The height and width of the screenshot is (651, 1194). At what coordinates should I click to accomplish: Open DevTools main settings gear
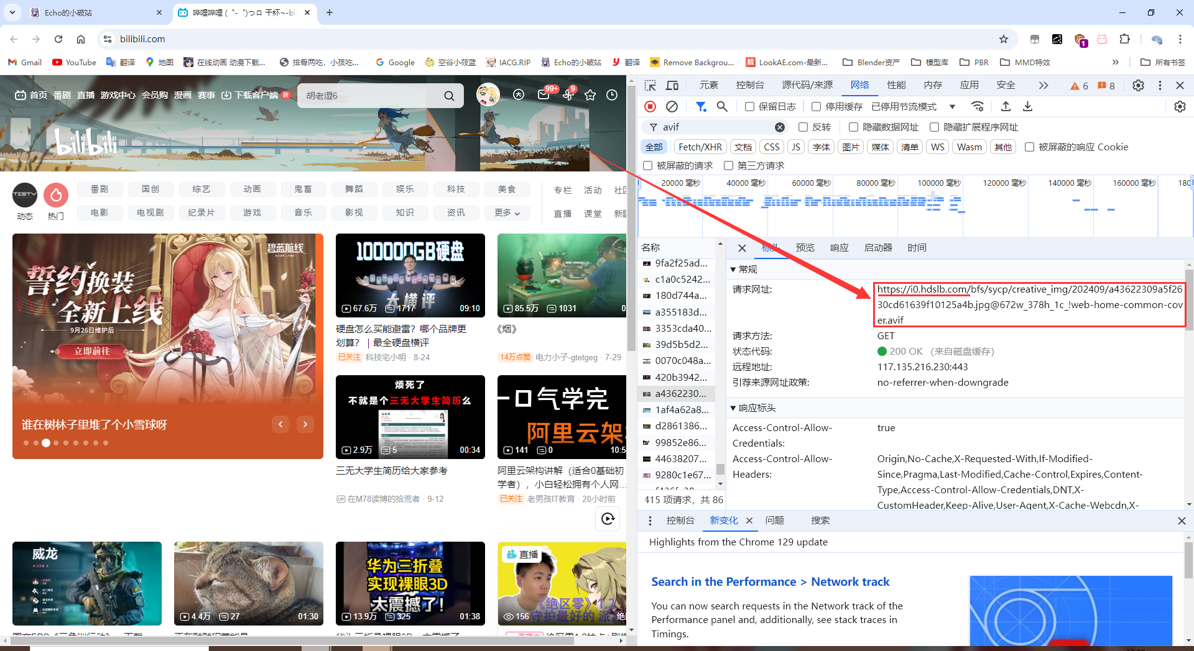click(x=1138, y=85)
